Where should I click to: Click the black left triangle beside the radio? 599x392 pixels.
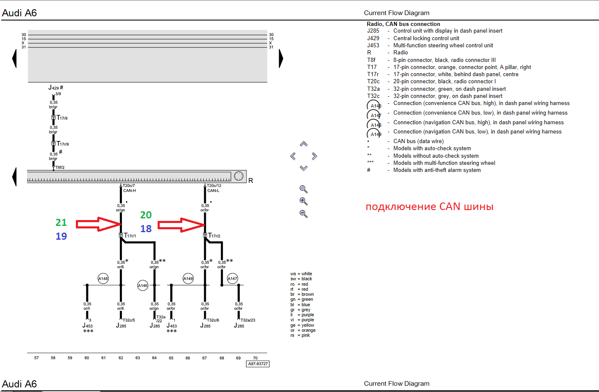pyautogui.click(x=14, y=177)
